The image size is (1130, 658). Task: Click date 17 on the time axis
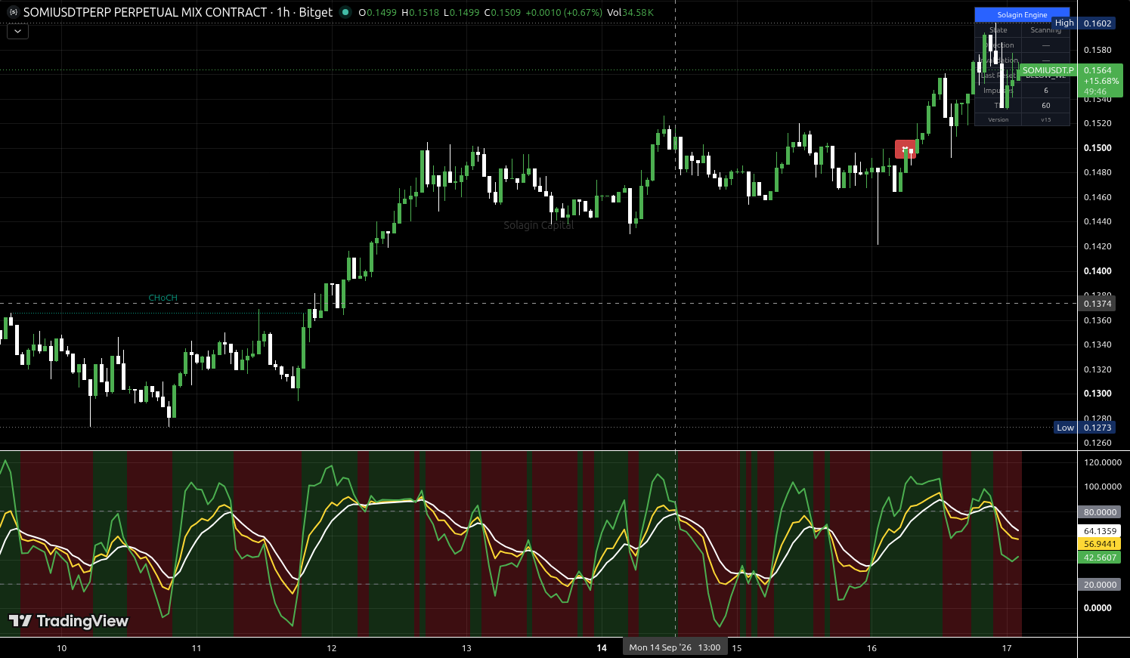point(1007,648)
